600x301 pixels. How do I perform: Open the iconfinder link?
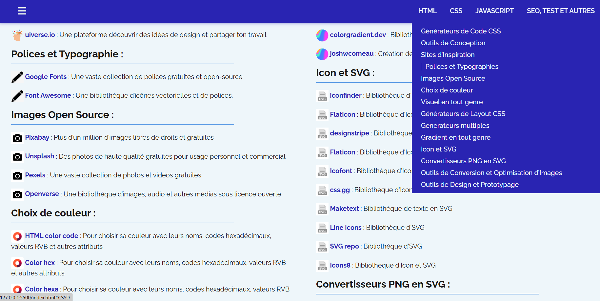click(346, 95)
